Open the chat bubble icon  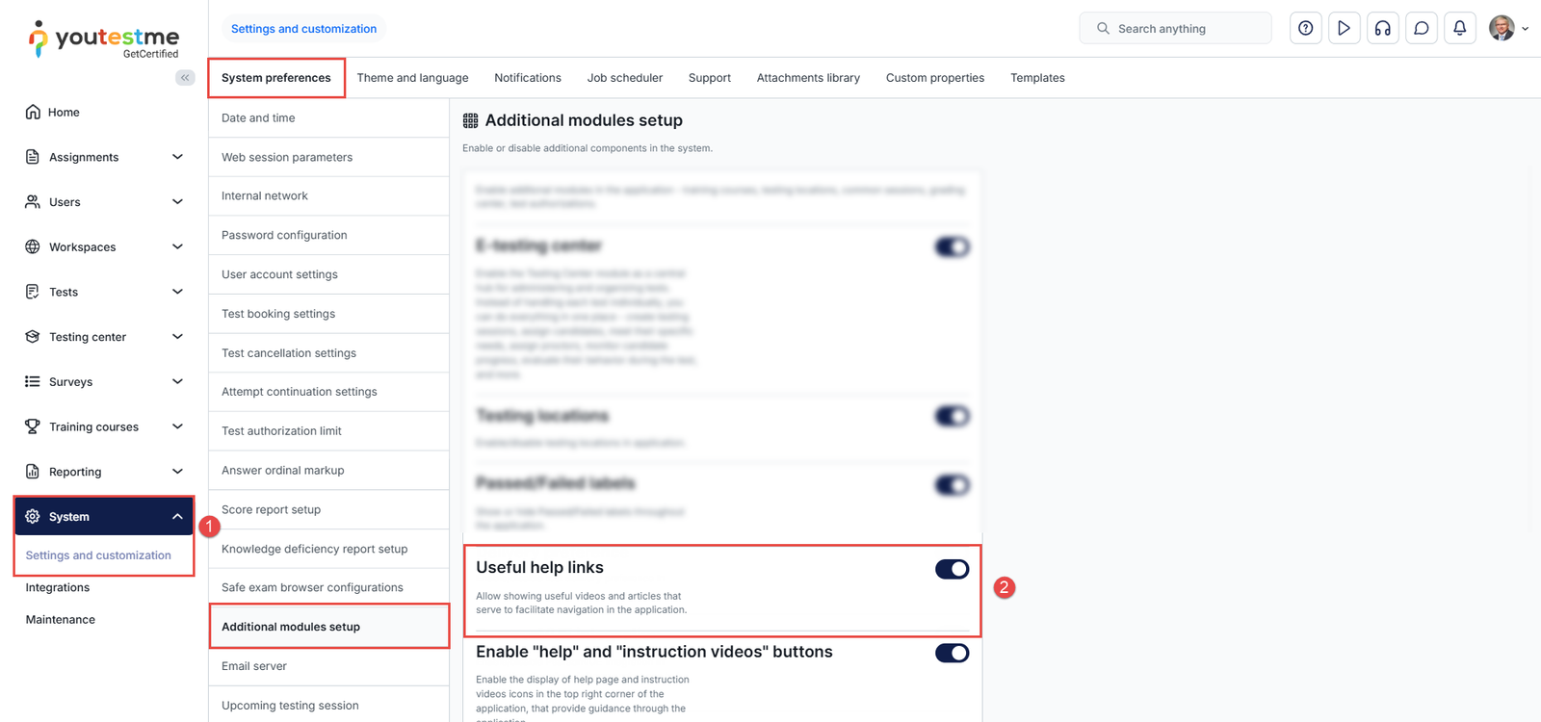(1421, 29)
